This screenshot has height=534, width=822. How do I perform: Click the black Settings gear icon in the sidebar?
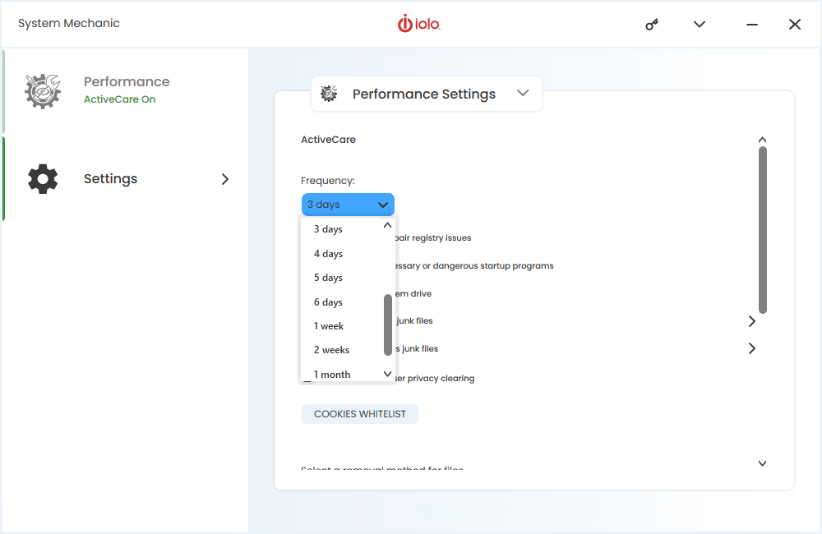43,179
